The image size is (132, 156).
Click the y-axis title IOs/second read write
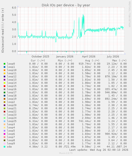coord(3,31)
